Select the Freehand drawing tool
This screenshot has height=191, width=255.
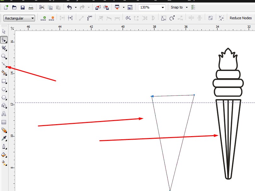point(4,64)
